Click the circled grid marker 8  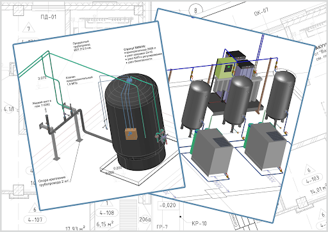point(195,10)
